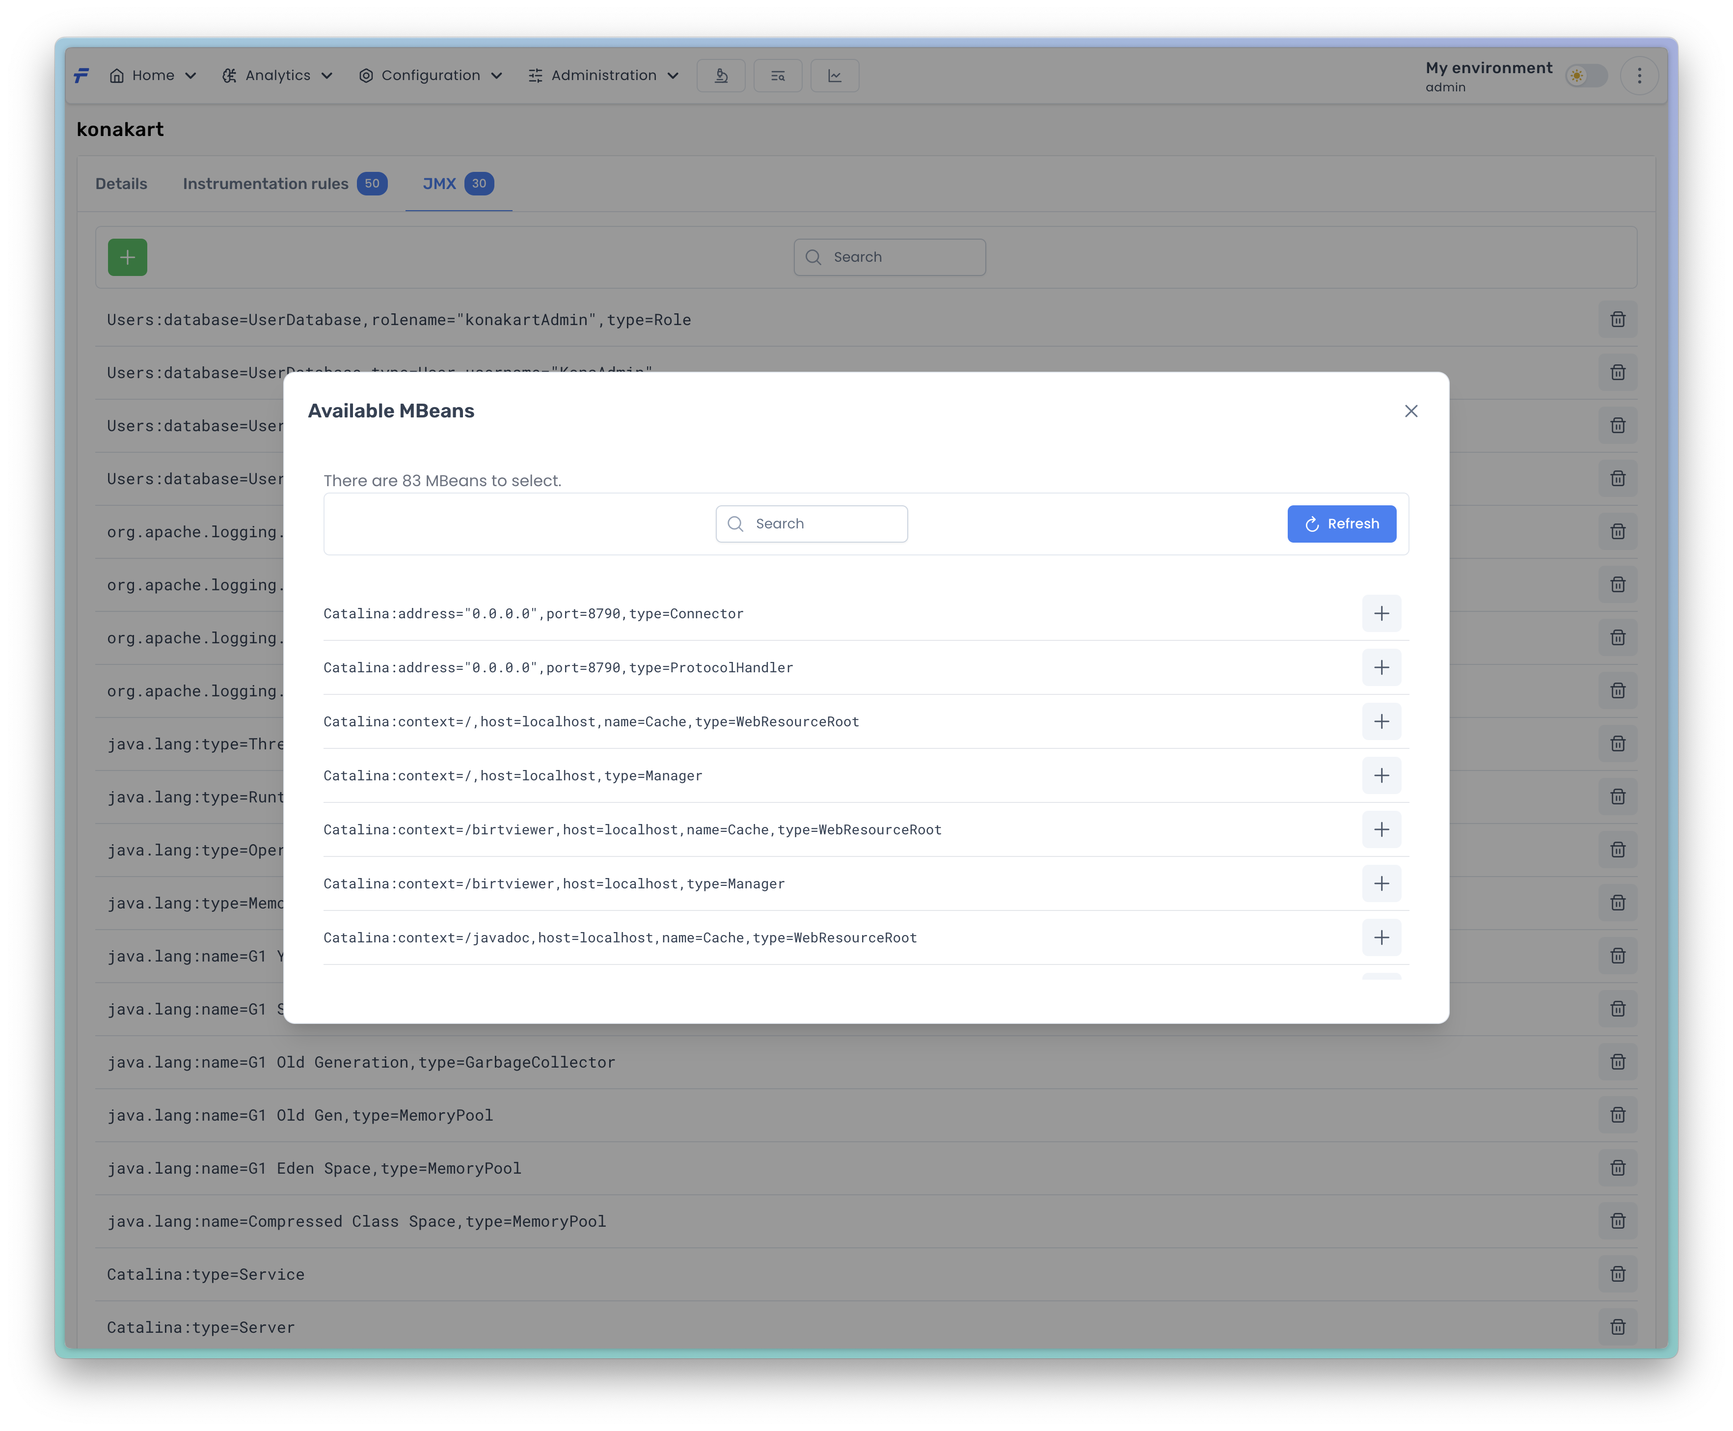Viewport: 1733px width, 1431px height.
Task: Expand the Home dropdown menu
Action: click(x=153, y=76)
